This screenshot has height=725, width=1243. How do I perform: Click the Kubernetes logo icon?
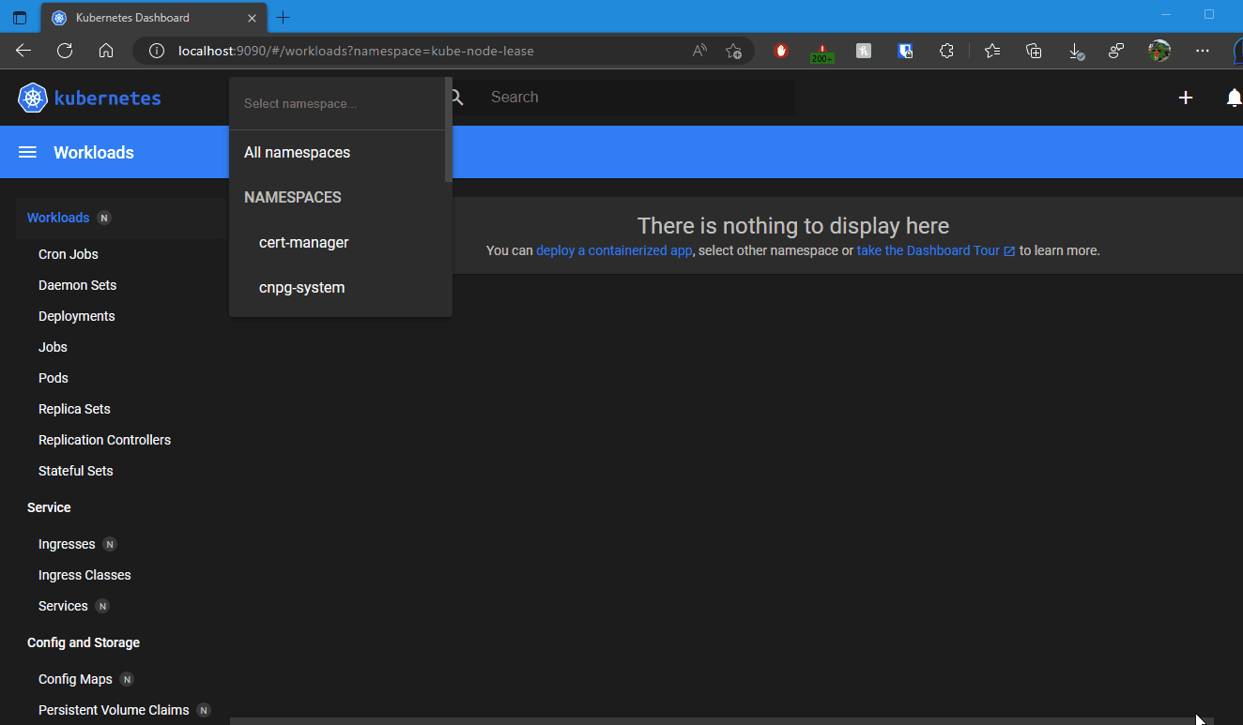[x=33, y=98]
